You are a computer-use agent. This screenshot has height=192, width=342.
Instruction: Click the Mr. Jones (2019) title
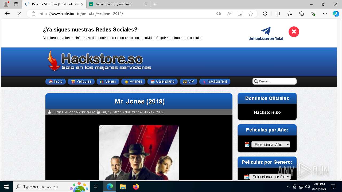tap(139, 101)
